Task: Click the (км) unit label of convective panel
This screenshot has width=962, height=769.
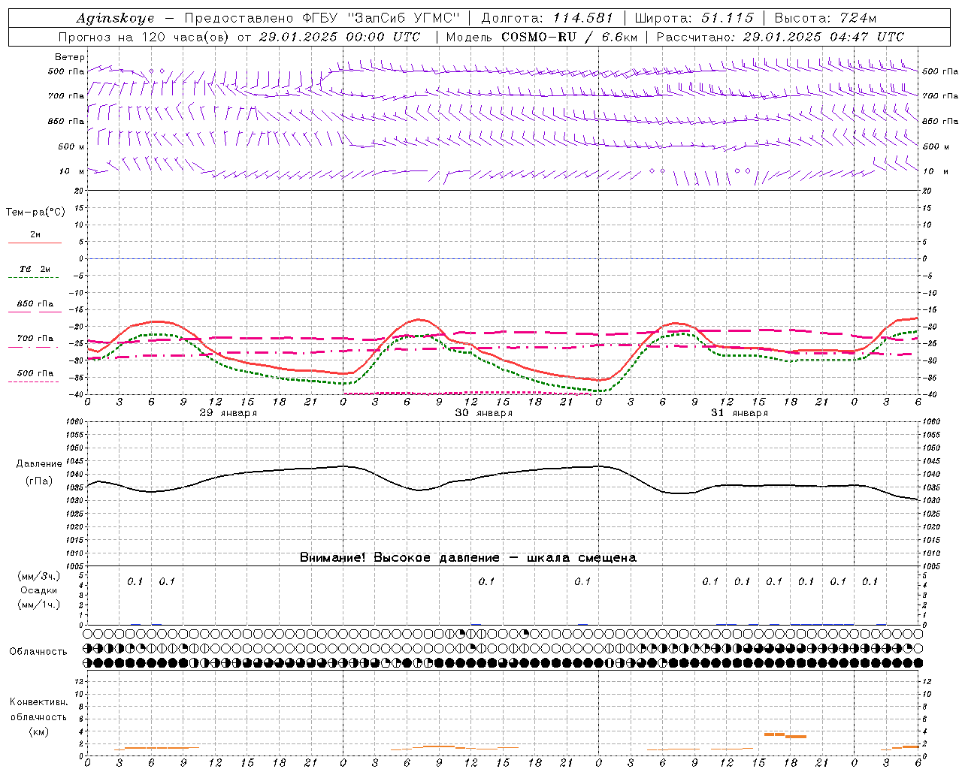Action: (x=38, y=731)
